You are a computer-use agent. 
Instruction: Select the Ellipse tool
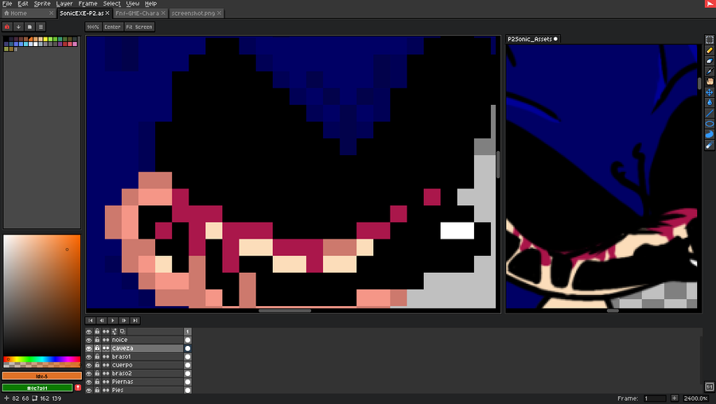[709, 124]
